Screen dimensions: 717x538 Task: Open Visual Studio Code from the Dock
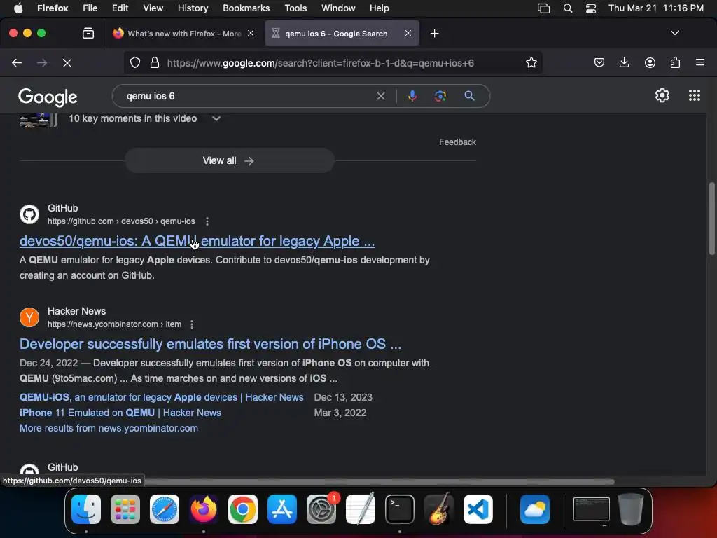pyautogui.click(x=478, y=509)
